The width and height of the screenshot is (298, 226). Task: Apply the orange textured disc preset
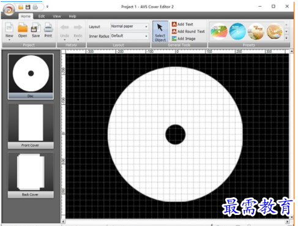tap(275, 31)
